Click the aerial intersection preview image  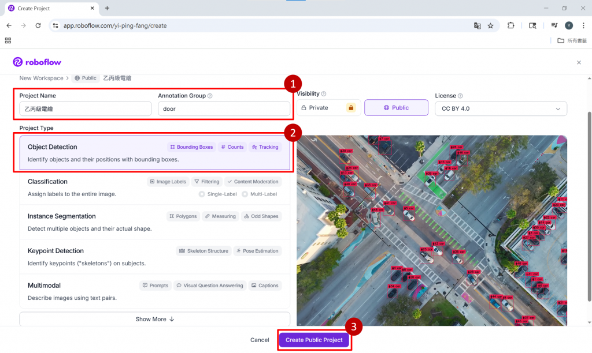point(431,231)
